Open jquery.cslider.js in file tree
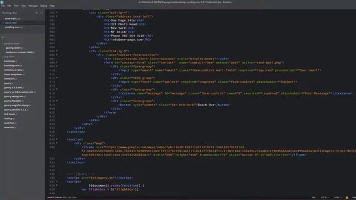 tap(14, 48)
